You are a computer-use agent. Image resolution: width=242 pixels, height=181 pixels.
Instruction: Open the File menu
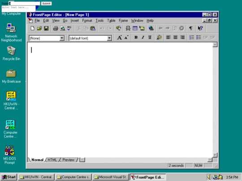(37, 21)
